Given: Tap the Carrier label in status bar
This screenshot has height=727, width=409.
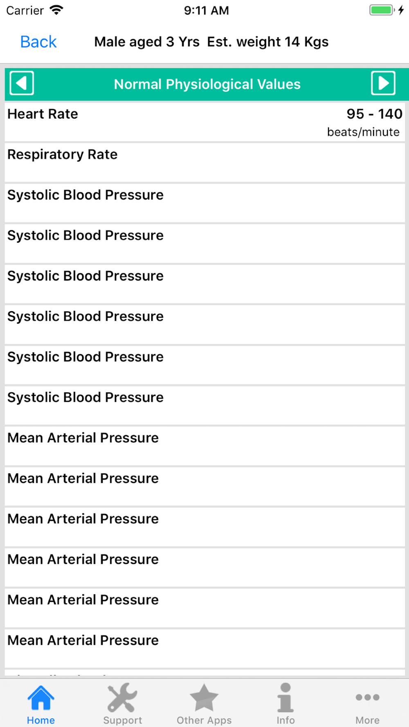Looking at the screenshot, I should (x=25, y=10).
